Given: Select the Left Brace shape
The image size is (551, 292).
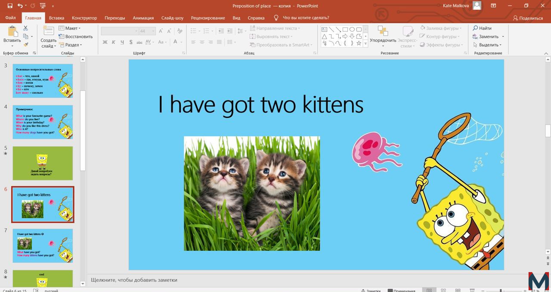Looking at the screenshot, I should pyautogui.click(x=345, y=43).
